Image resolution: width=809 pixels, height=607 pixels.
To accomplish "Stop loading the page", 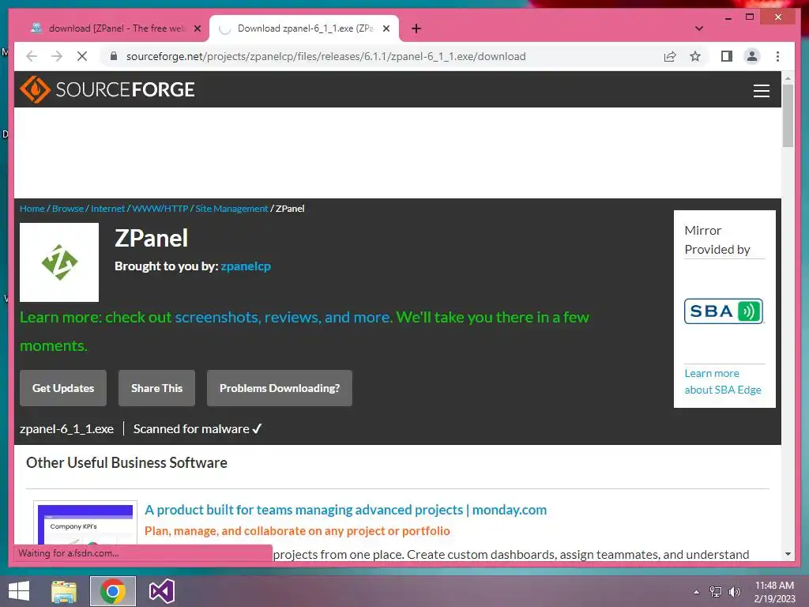I will click(x=82, y=56).
